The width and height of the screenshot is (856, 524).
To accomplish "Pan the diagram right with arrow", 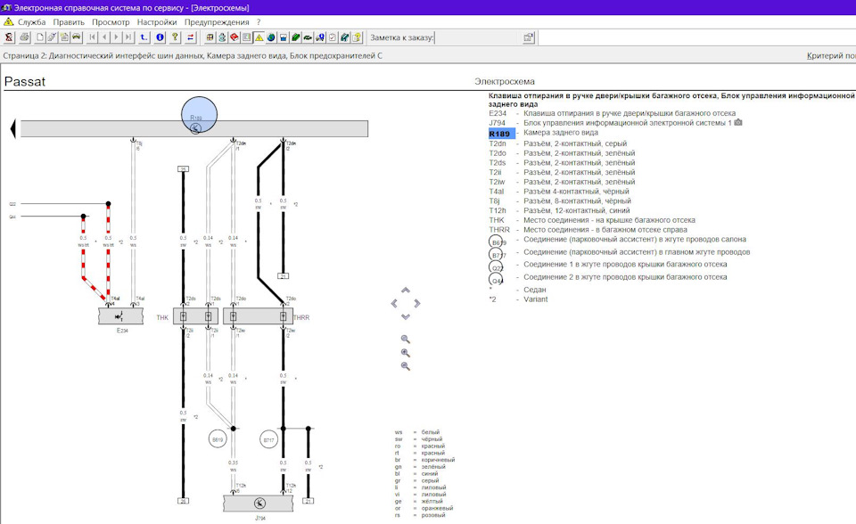I will (x=417, y=304).
